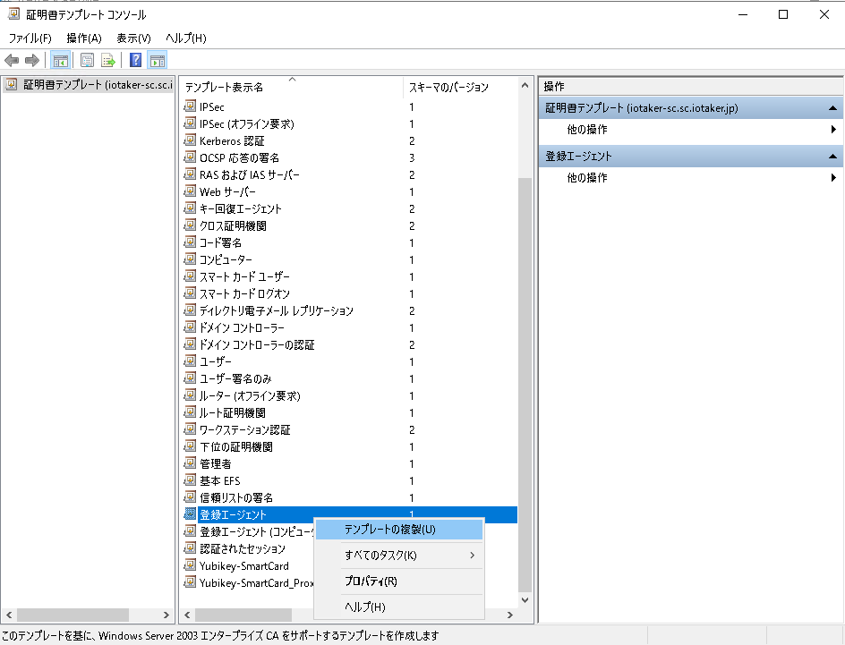Click the Yubikey-SmartCard template icon

click(190, 565)
